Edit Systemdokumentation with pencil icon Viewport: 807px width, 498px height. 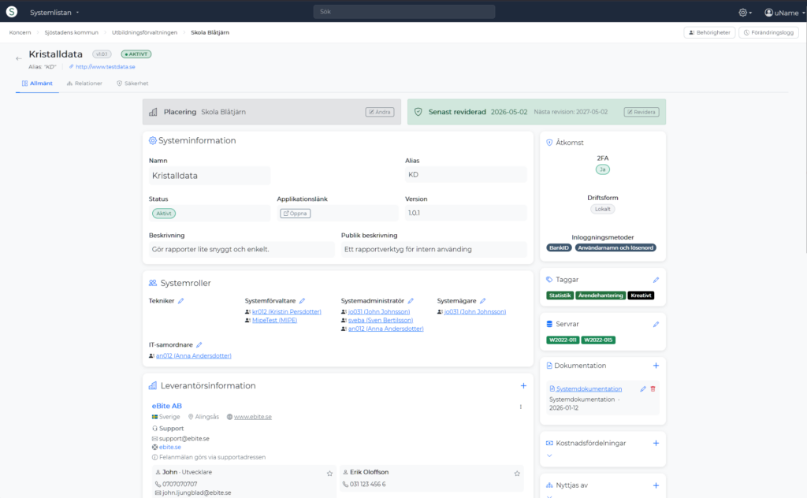(643, 389)
